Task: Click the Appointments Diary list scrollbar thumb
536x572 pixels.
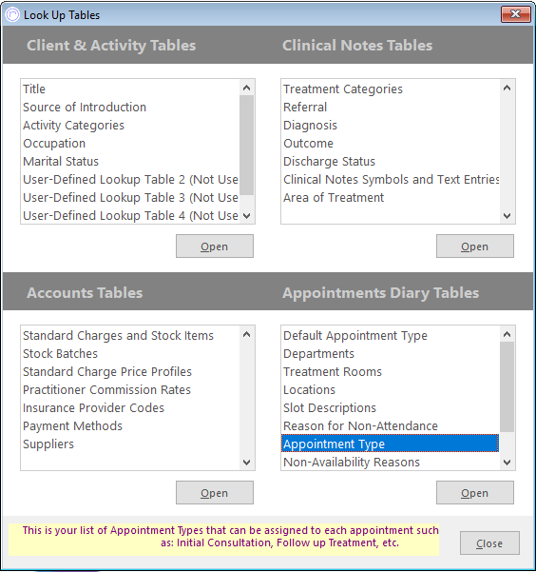Action: pos(507,386)
